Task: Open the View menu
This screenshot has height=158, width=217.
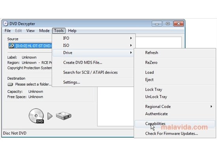Action: [30, 31]
